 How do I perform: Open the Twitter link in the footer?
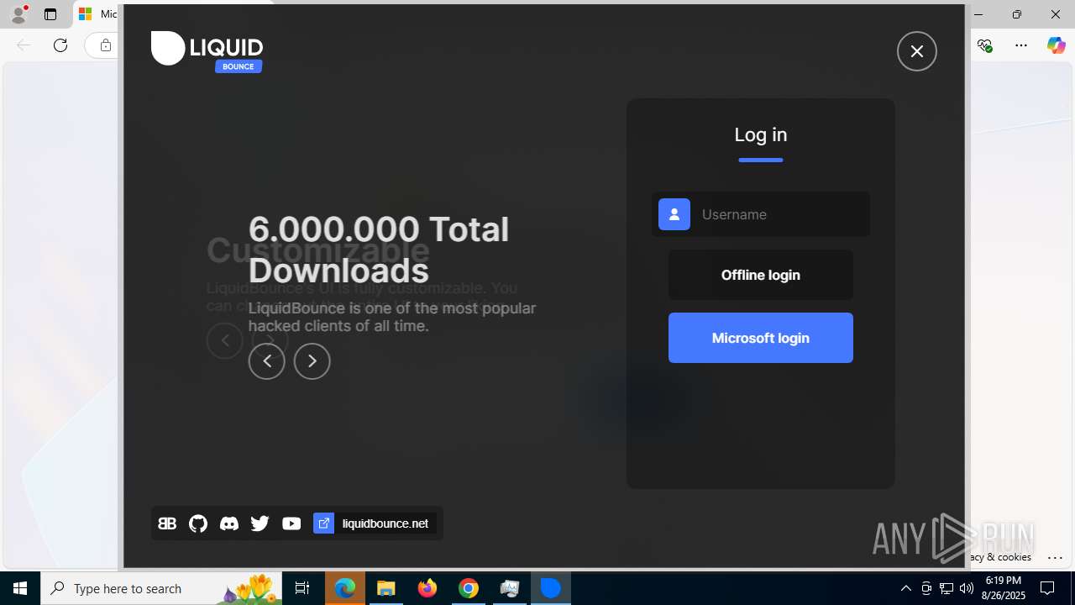click(260, 523)
